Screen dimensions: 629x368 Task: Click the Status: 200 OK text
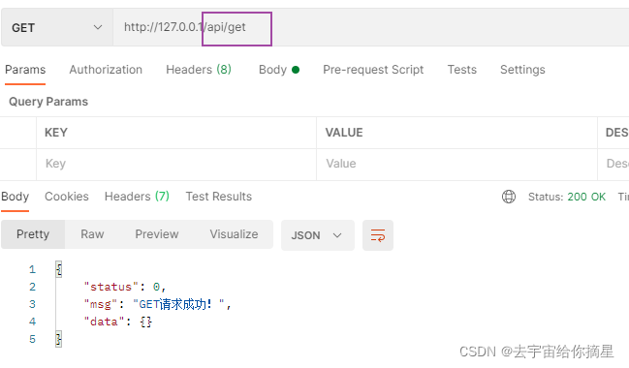coord(567,197)
